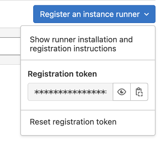Click the copy-token button next to the eye
Image resolution: width=161 pixels, height=148 pixels.
[x=139, y=92]
